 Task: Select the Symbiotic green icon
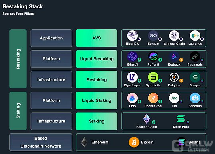pos(153,77)
